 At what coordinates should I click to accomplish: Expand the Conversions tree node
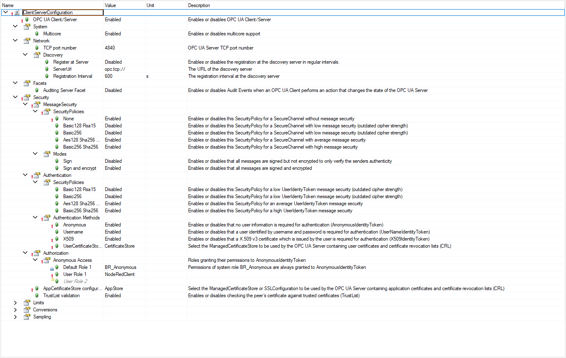15,310
